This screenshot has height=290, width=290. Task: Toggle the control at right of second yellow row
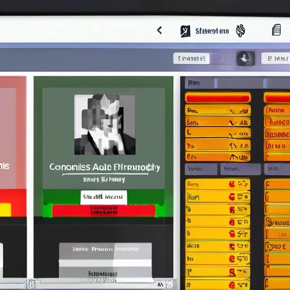click(244, 197)
